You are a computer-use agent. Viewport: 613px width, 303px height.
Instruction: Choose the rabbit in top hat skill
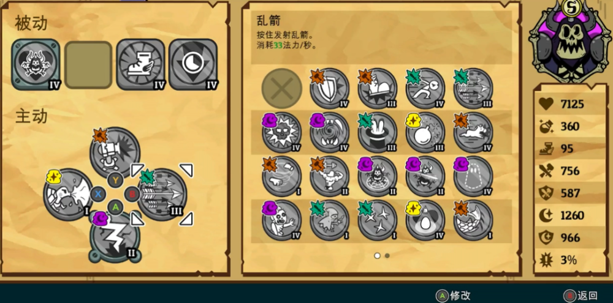click(377, 133)
